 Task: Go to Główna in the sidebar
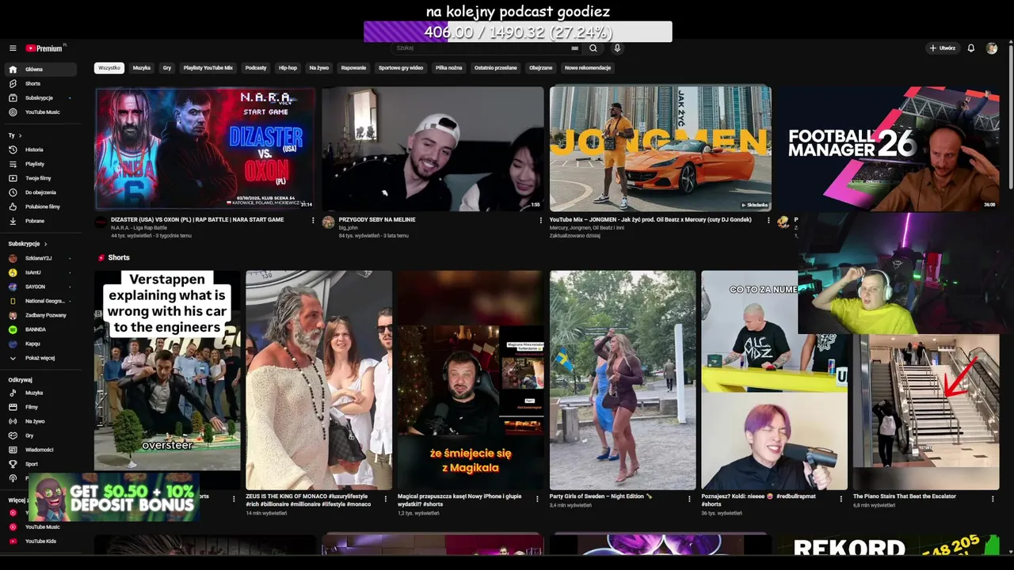[40, 70]
